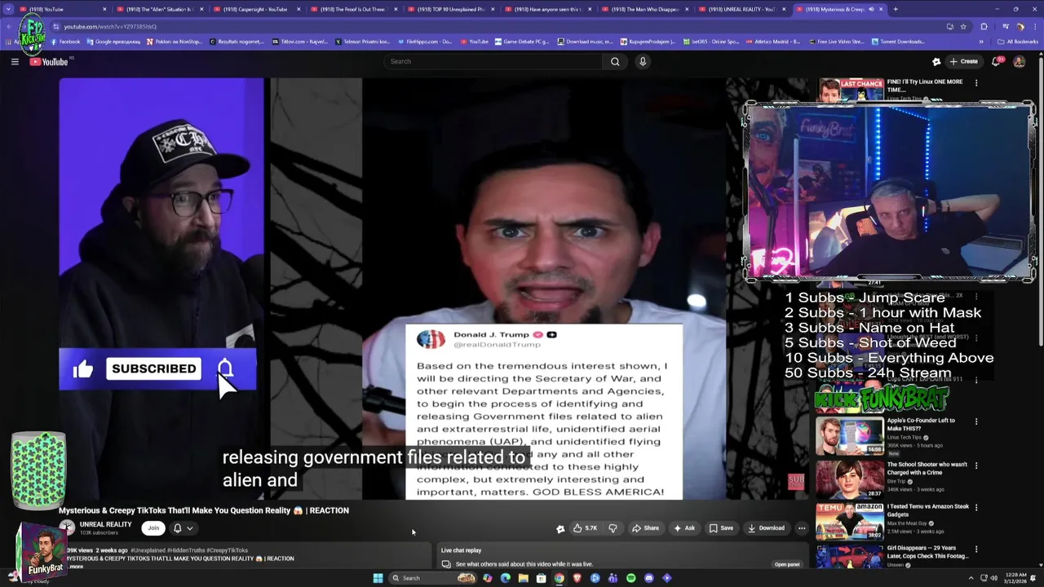Open options for Girl Disappears video
The width and height of the screenshot is (1044, 587).
[975, 549]
